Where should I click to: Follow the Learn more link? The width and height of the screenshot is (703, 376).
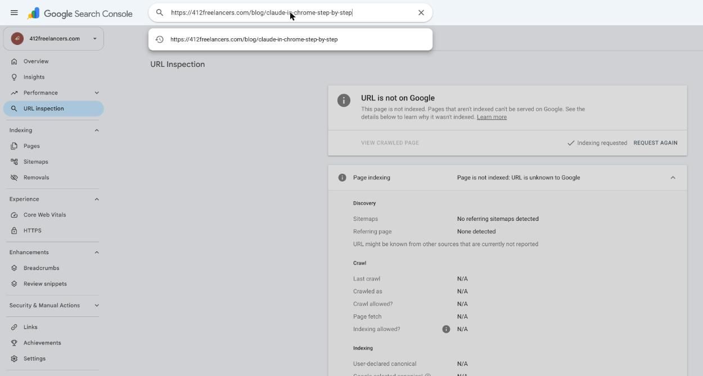tap(492, 117)
